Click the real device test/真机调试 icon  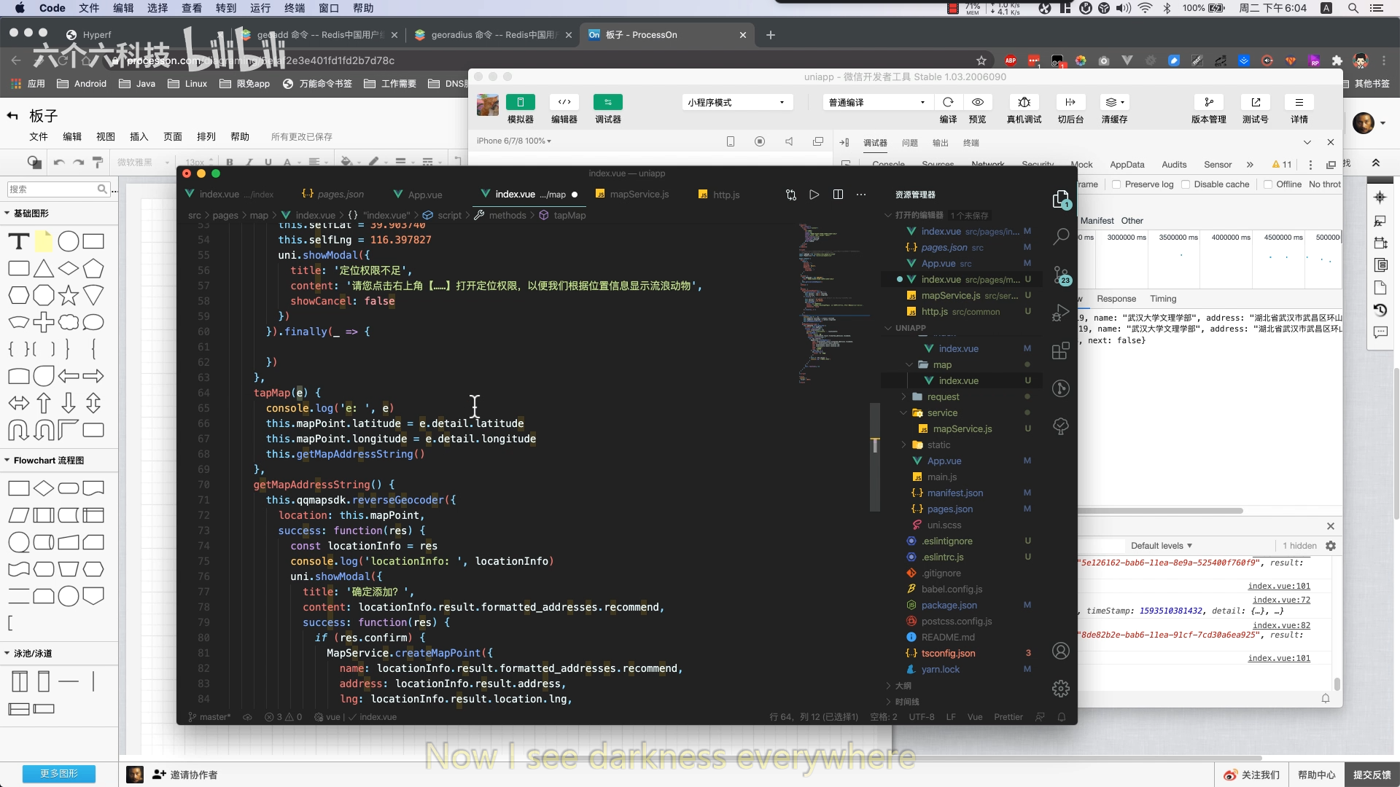[x=1022, y=102]
